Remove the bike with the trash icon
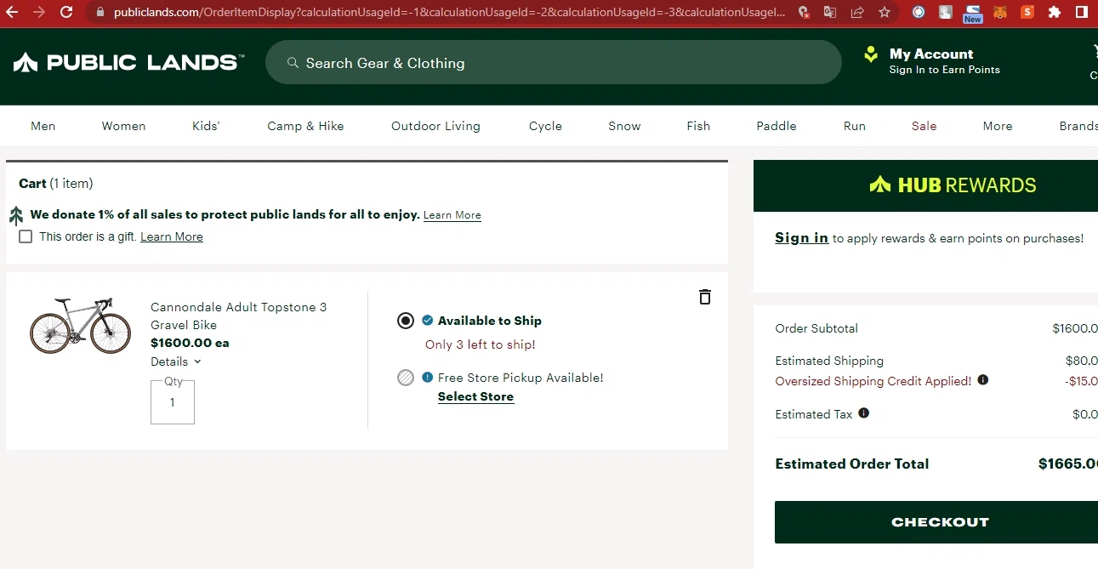The height and width of the screenshot is (569, 1098). (x=704, y=297)
